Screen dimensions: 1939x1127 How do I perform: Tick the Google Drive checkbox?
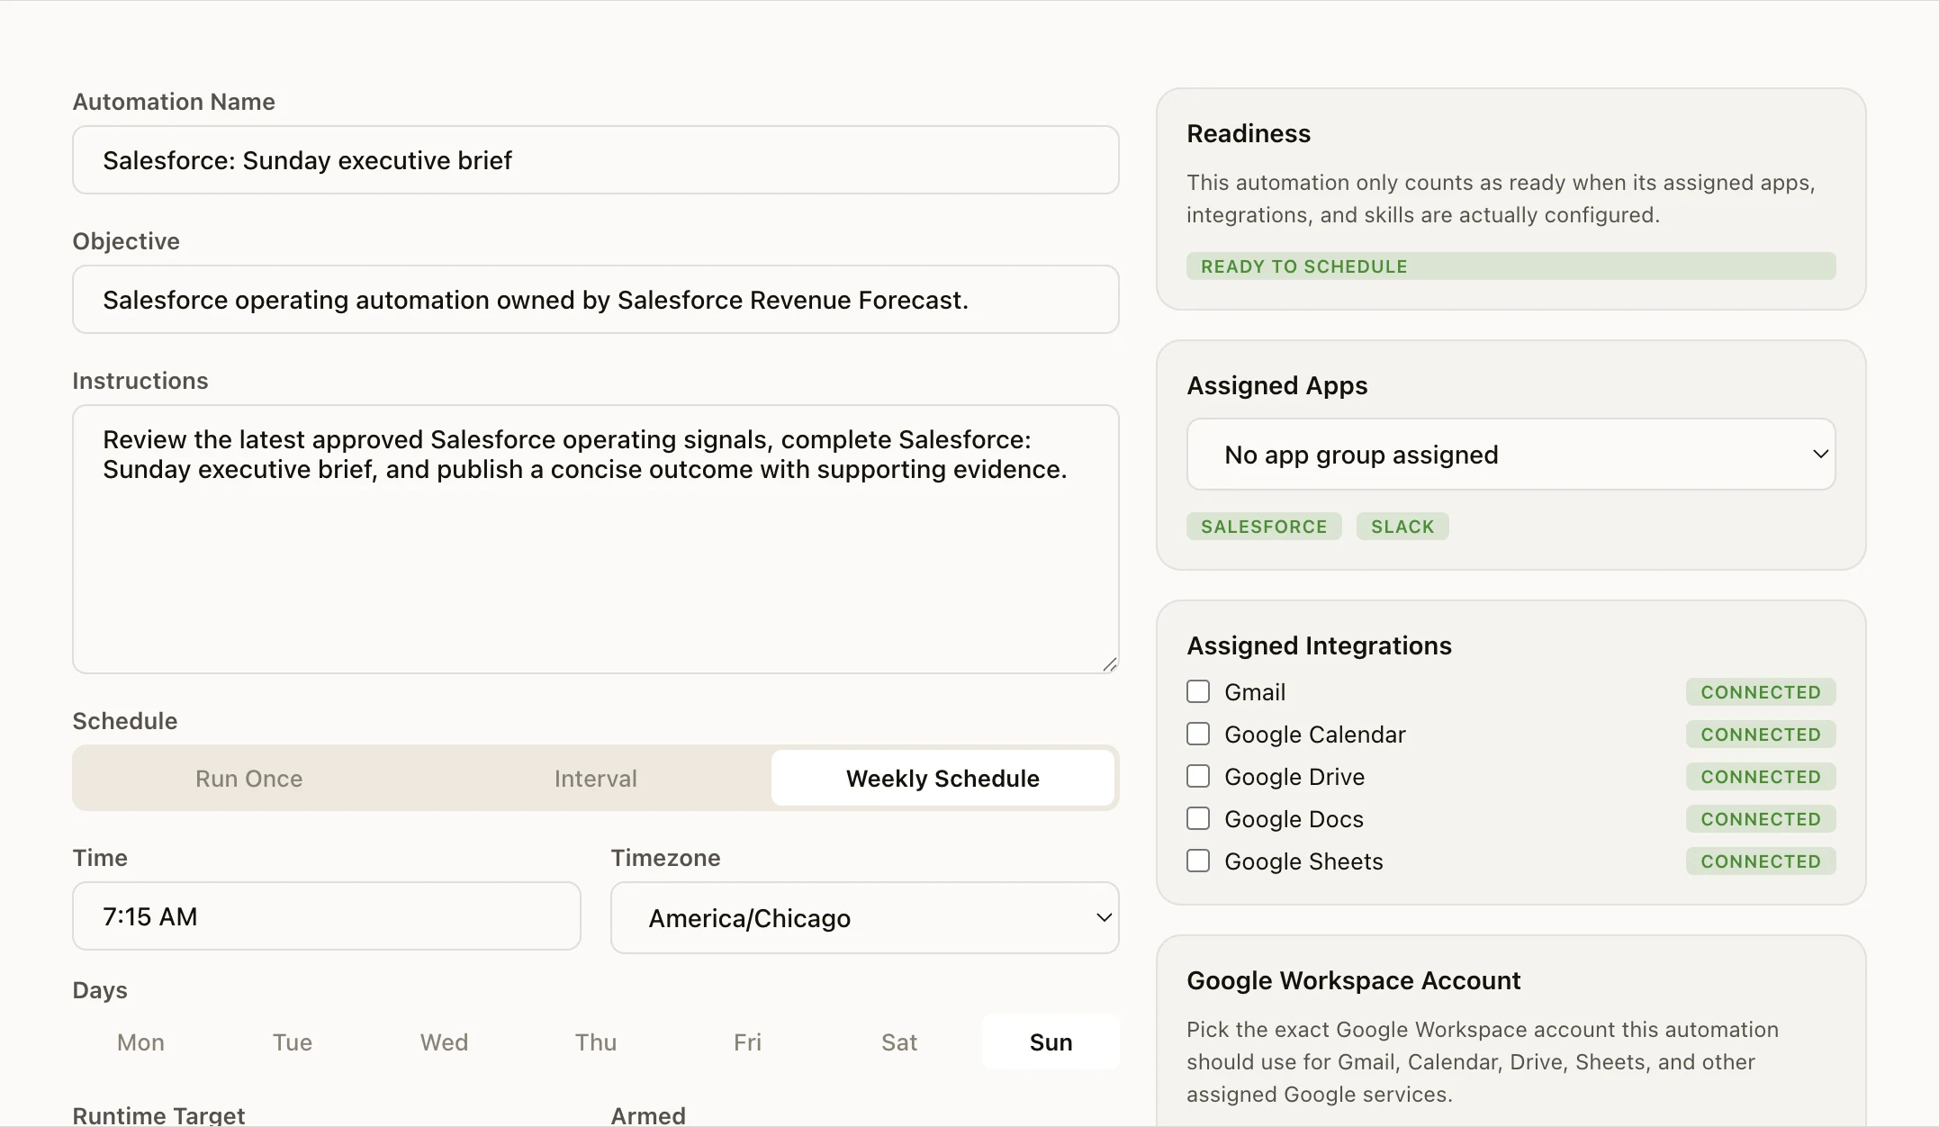click(x=1197, y=776)
